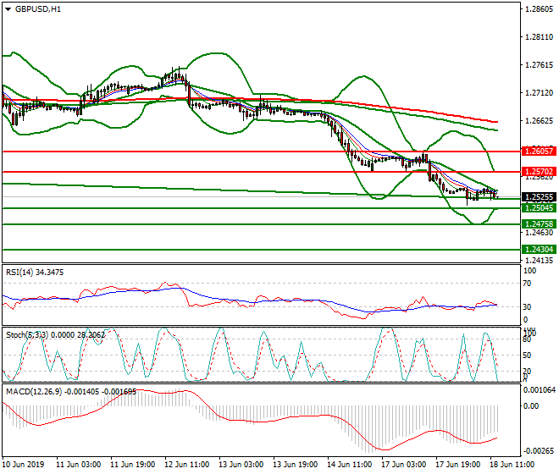Click the 80 level on Stochastic scale
The width and height of the screenshot is (559, 474).
529,339
